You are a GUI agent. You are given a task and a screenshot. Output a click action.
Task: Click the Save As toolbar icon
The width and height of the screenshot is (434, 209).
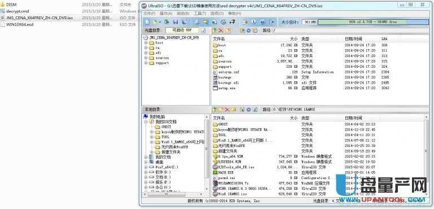[185, 22]
